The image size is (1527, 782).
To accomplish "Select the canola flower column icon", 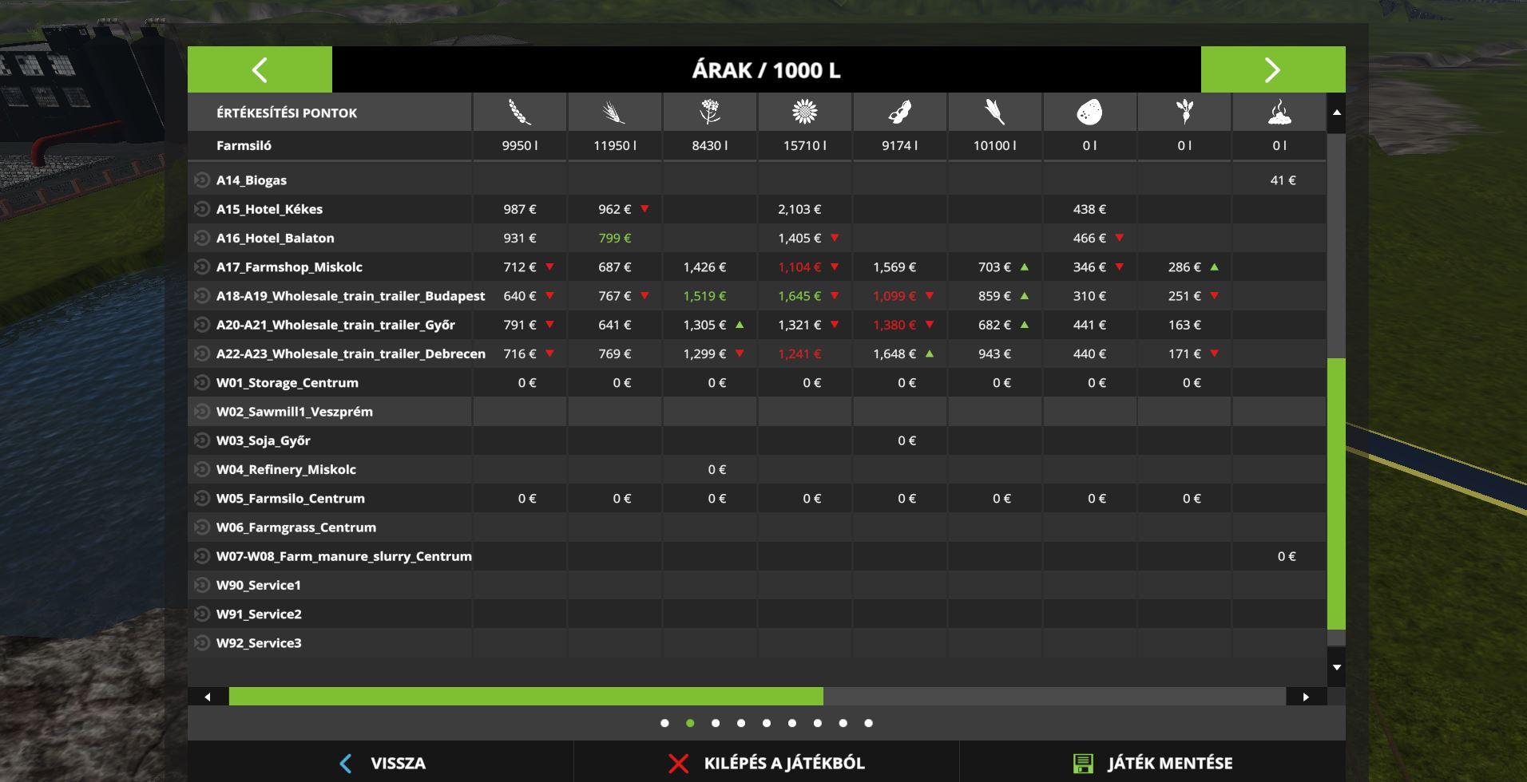I will (x=709, y=113).
